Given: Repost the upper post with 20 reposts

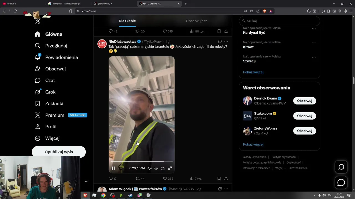Looking at the screenshot, I should click(x=140, y=31).
